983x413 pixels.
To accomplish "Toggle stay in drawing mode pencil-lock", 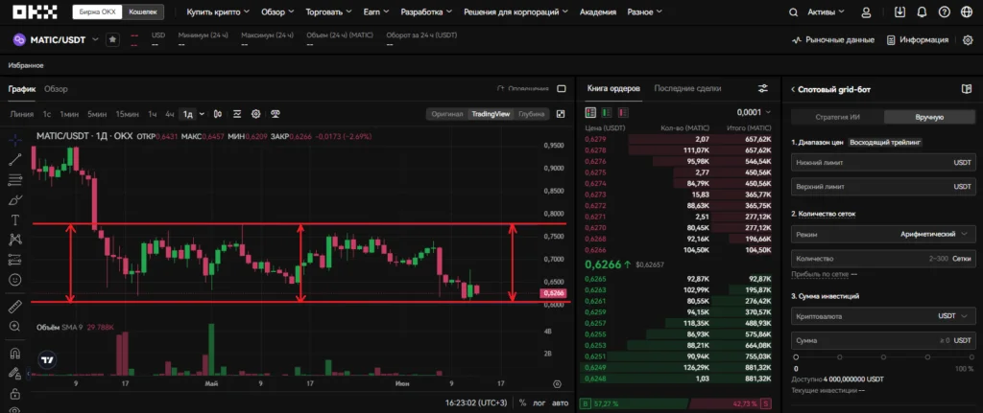I will (15, 374).
